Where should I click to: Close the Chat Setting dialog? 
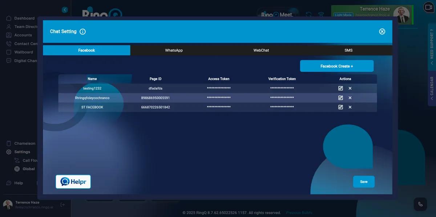click(x=382, y=32)
